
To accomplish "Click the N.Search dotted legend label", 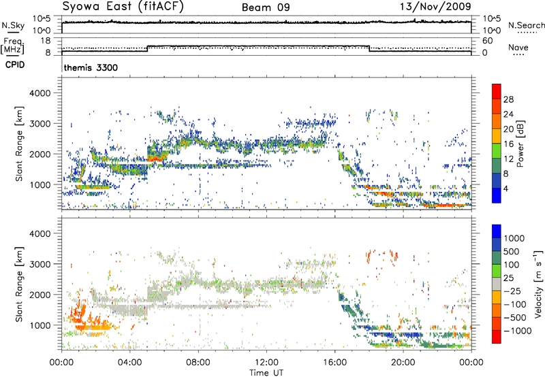I will (525, 25).
